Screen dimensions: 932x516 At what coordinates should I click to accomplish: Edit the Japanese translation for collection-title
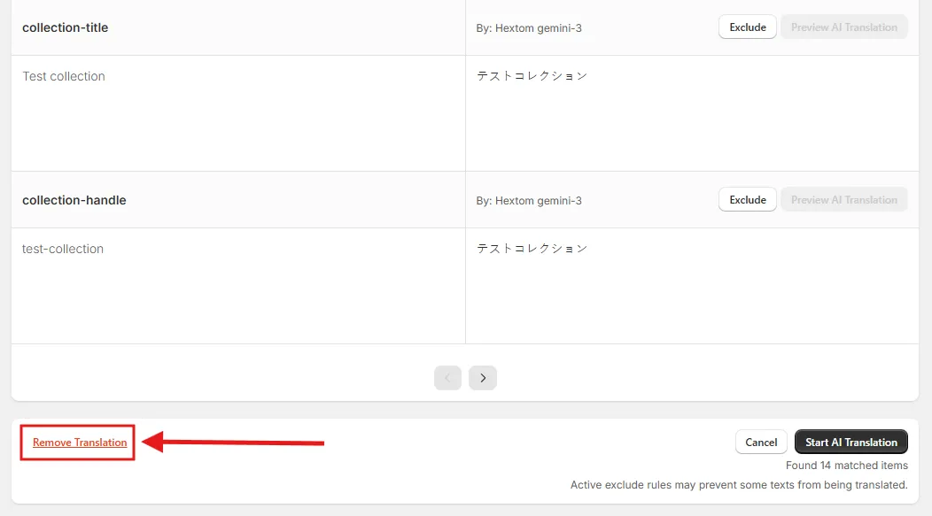(x=692, y=112)
